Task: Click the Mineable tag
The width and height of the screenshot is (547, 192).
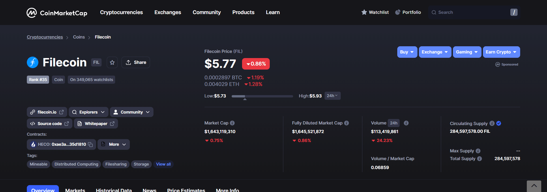Action: pyautogui.click(x=38, y=164)
